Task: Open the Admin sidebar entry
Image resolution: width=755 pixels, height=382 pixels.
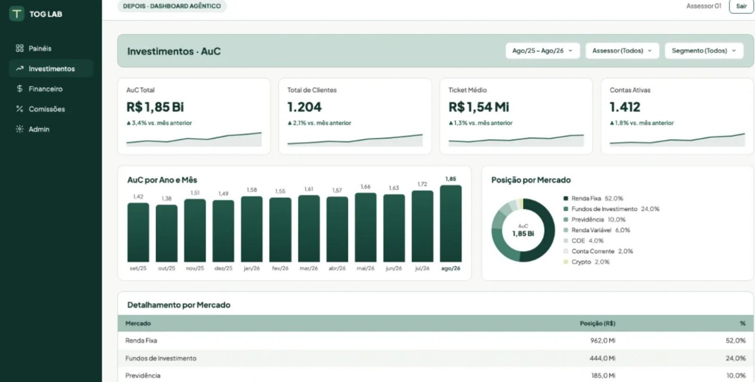Action: [x=51, y=129]
